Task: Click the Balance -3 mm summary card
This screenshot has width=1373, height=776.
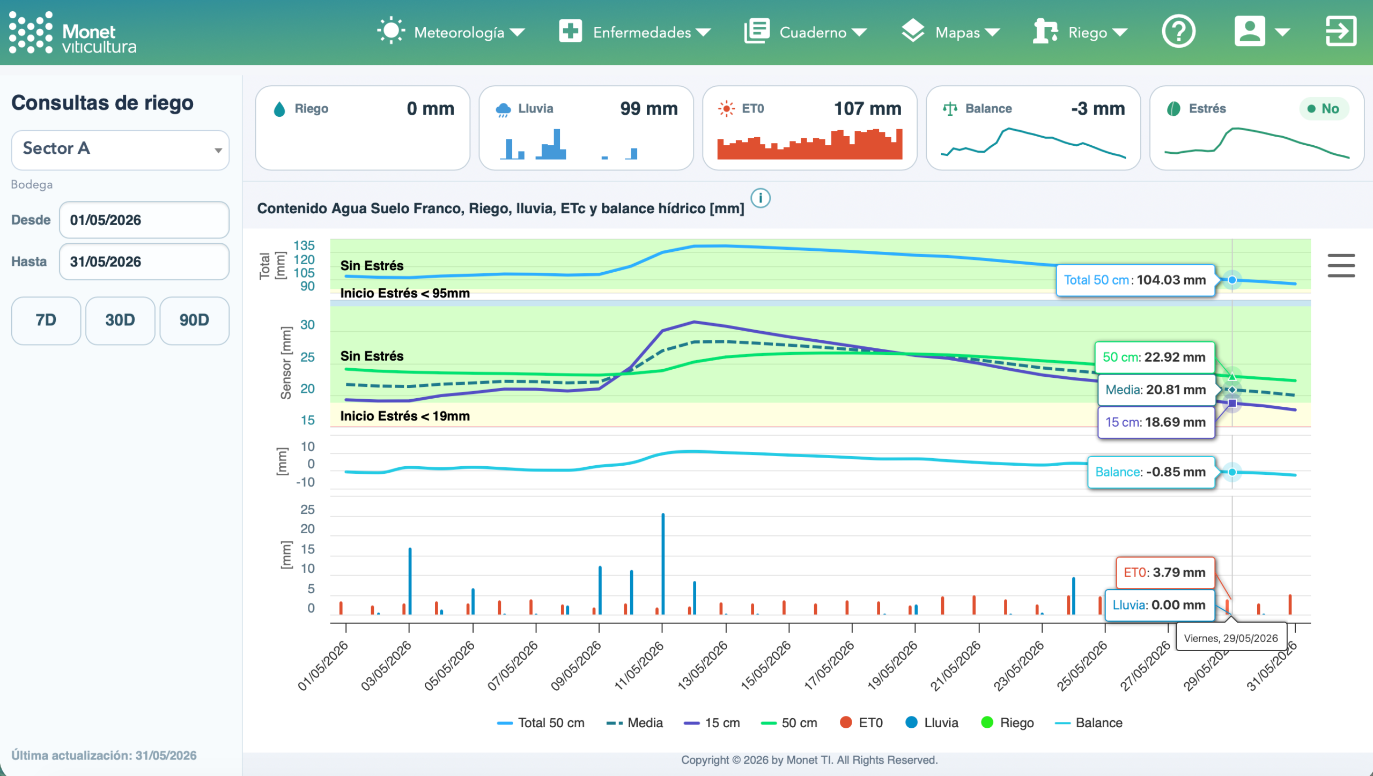Action: click(x=1034, y=128)
